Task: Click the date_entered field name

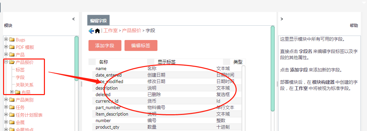Action: pyautogui.click(x=109, y=75)
